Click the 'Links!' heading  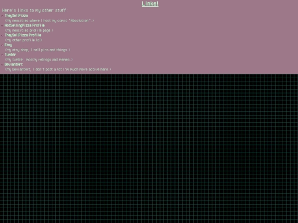pyautogui.click(x=150, y=4)
